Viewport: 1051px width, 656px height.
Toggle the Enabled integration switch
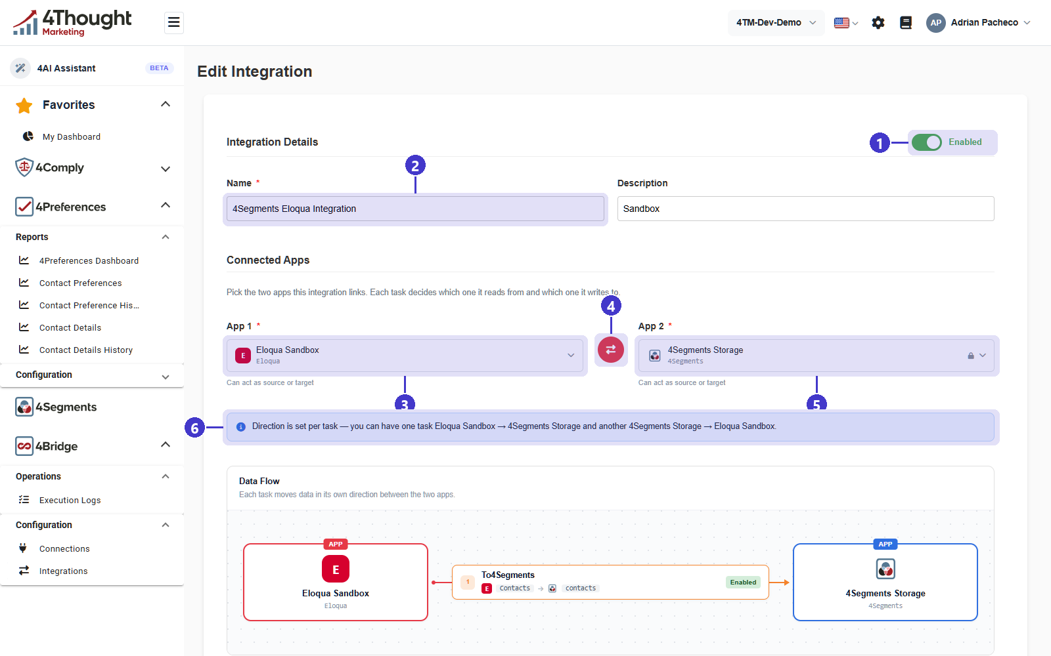click(927, 142)
